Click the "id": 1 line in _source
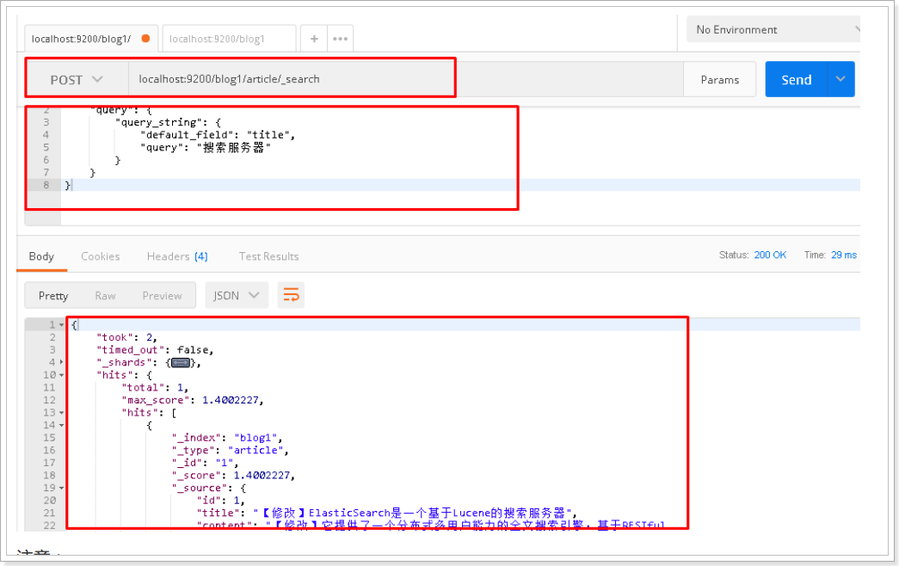This screenshot has width=899, height=566. [x=221, y=501]
